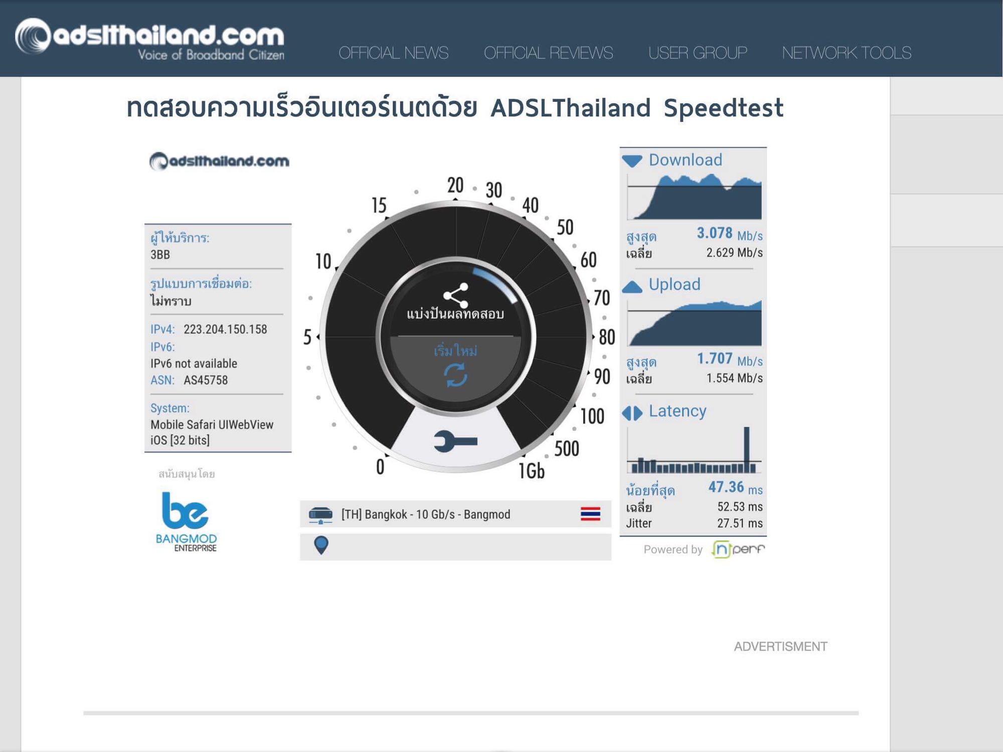Click the average download 2.629 Mb/s

point(735,253)
